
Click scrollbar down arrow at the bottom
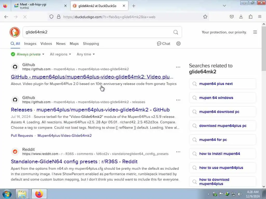[x=264, y=187]
